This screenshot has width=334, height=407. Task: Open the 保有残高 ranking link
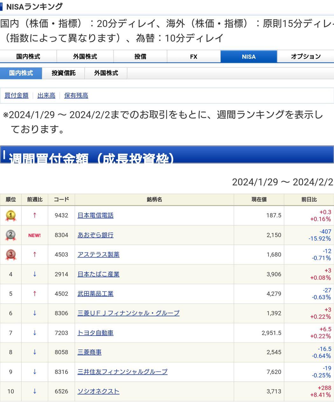(76, 95)
